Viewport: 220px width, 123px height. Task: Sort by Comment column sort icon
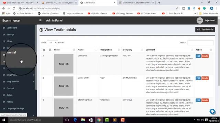pos(192,50)
